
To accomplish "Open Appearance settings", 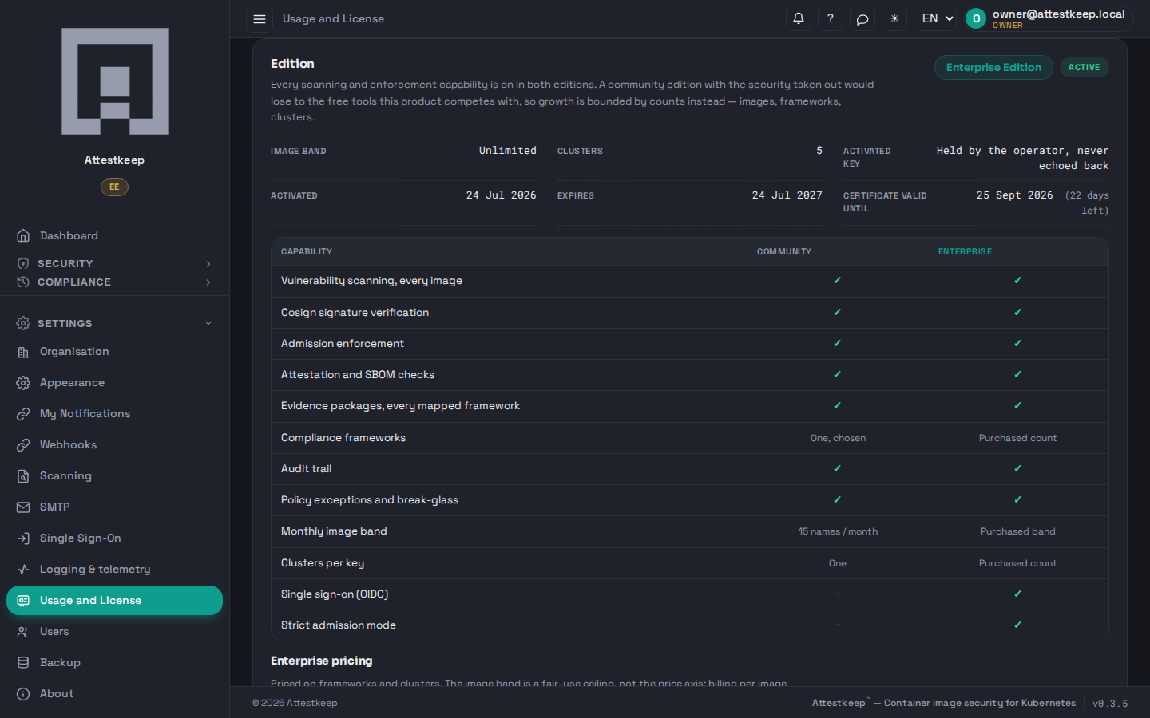I will pyautogui.click(x=114, y=383).
